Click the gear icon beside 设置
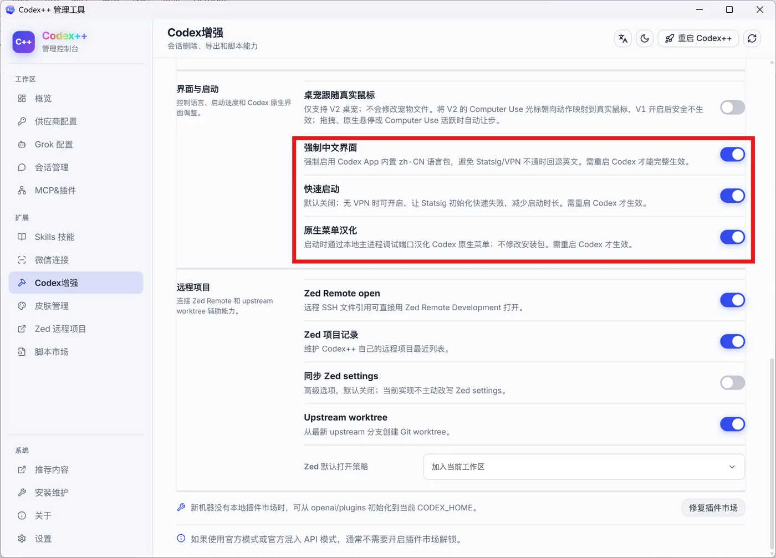This screenshot has width=776, height=558. click(22, 539)
